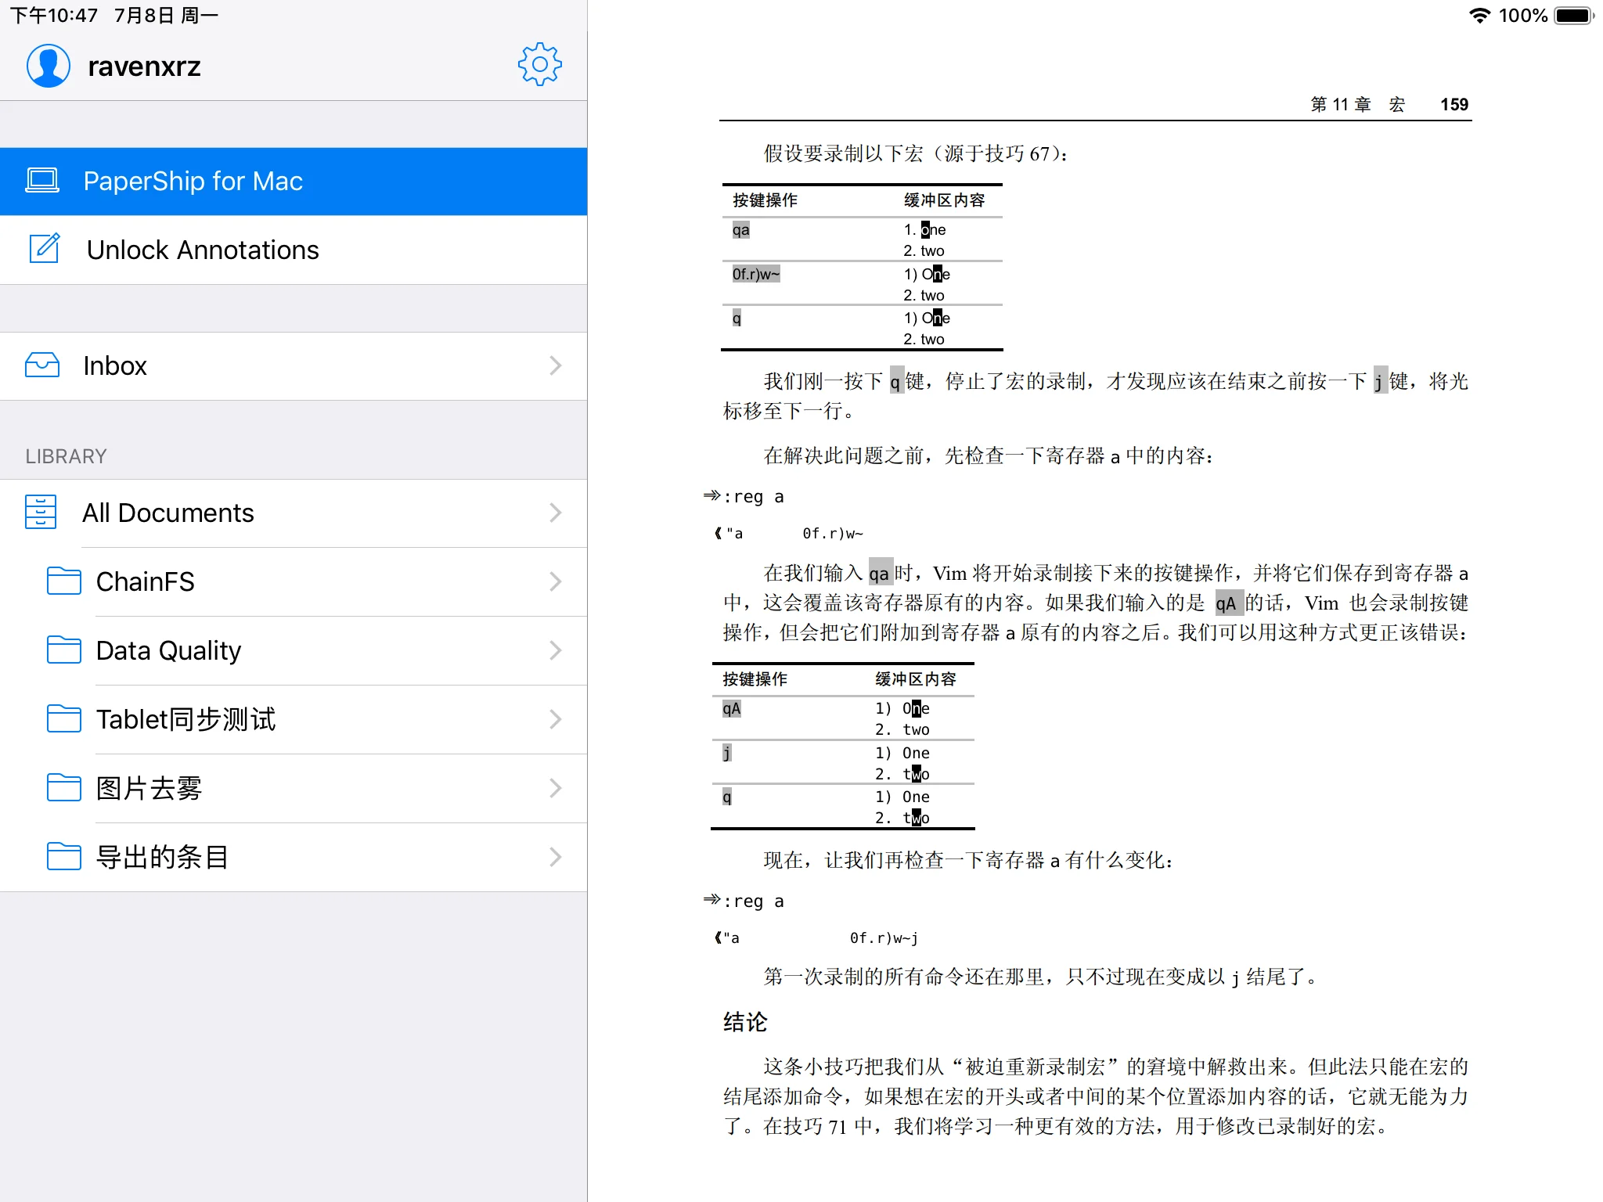This screenshot has height=1202, width=1603.
Task: Tap the ravenxrz username label
Action: (145, 67)
